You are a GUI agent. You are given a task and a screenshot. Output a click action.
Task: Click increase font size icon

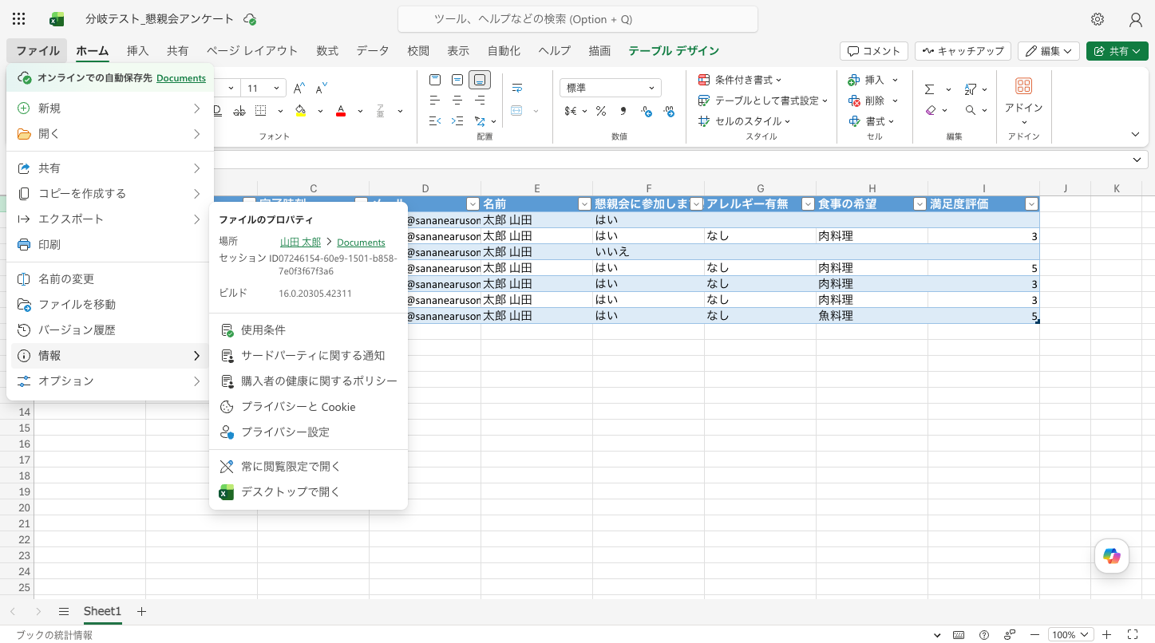point(299,89)
